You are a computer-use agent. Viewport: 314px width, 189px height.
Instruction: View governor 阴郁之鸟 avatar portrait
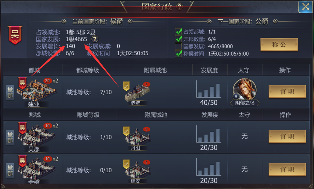tap(245, 90)
